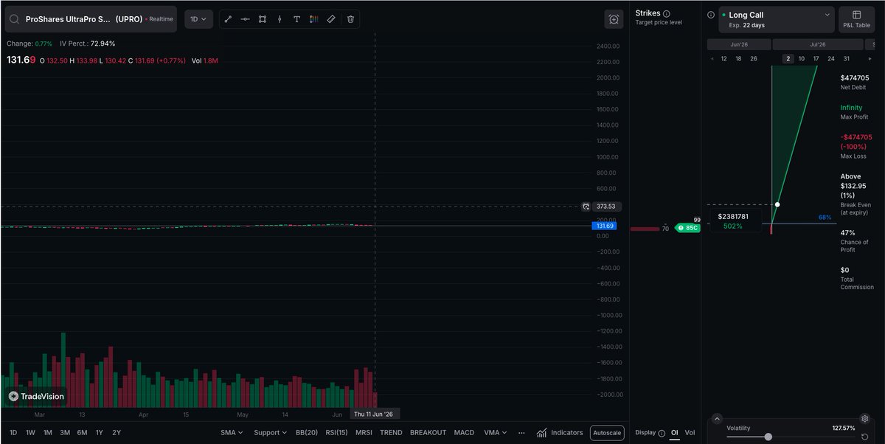Viewport: 885px width, 444px height.
Task: Pick expiration date 17
Action: pos(816,58)
